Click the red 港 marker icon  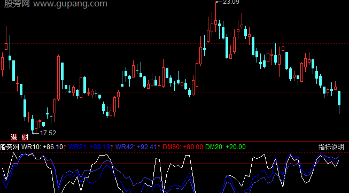click(x=14, y=137)
